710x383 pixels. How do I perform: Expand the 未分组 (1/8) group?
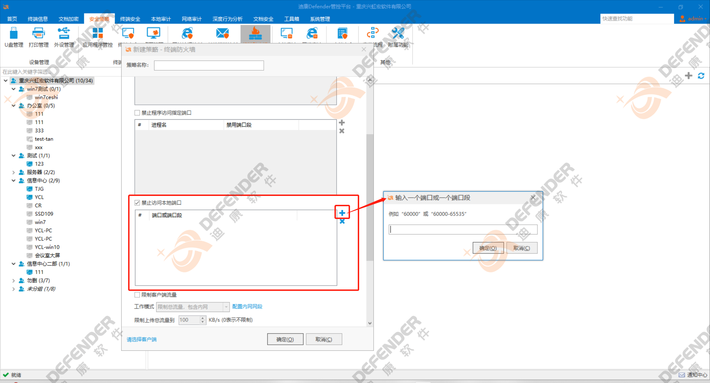point(13,289)
